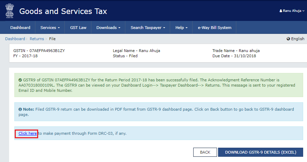The width and height of the screenshot is (307, 162).
Task: Click the GSTR9 successfully filed message
Action: tap(159, 85)
